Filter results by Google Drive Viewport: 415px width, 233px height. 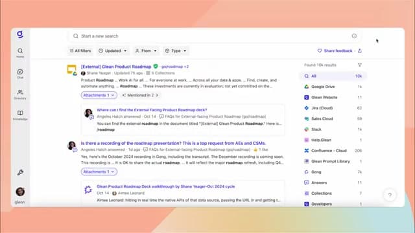tap(333, 87)
